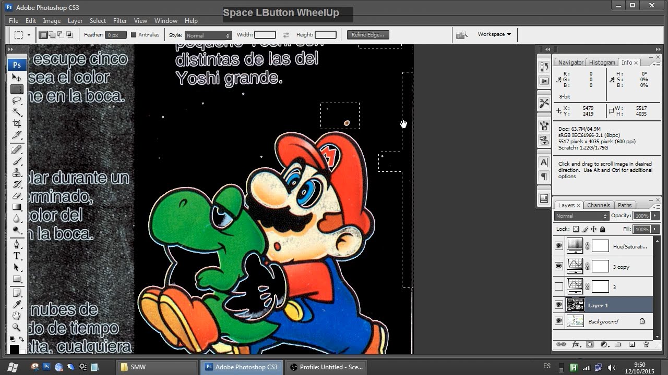
Task: Select the Pen tool
Action: [x=17, y=244]
